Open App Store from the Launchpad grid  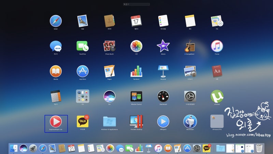pos(83,71)
